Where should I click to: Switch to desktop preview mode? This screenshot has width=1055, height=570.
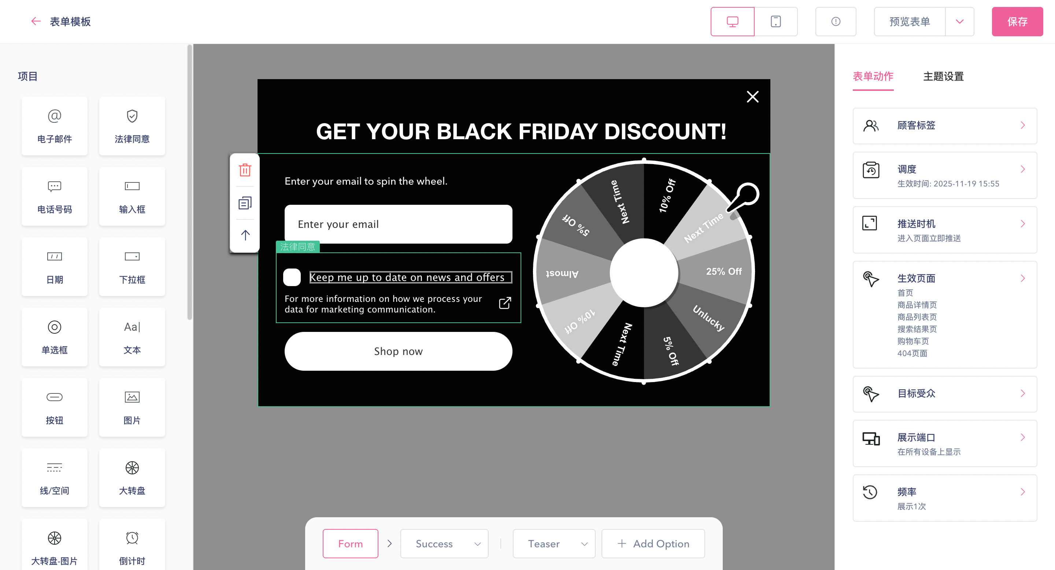click(732, 22)
